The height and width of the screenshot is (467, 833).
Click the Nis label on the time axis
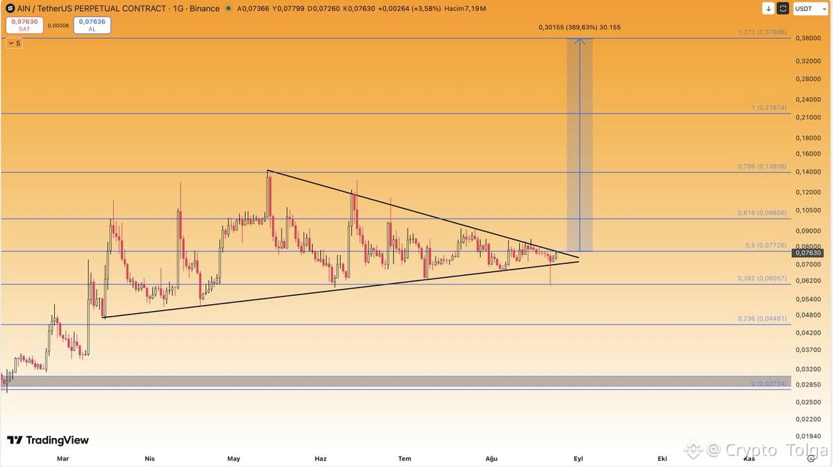point(149,458)
